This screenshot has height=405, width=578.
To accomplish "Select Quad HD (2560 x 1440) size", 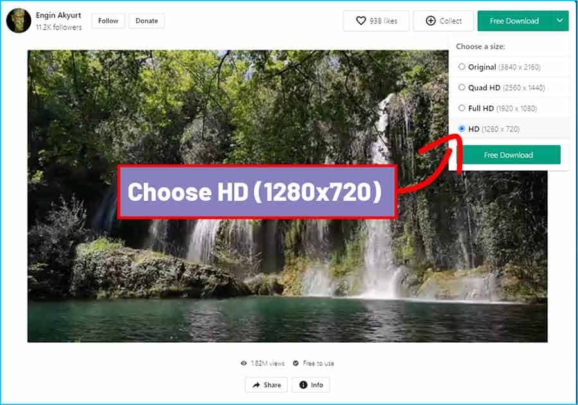I will pyautogui.click(x=509, y=88).
